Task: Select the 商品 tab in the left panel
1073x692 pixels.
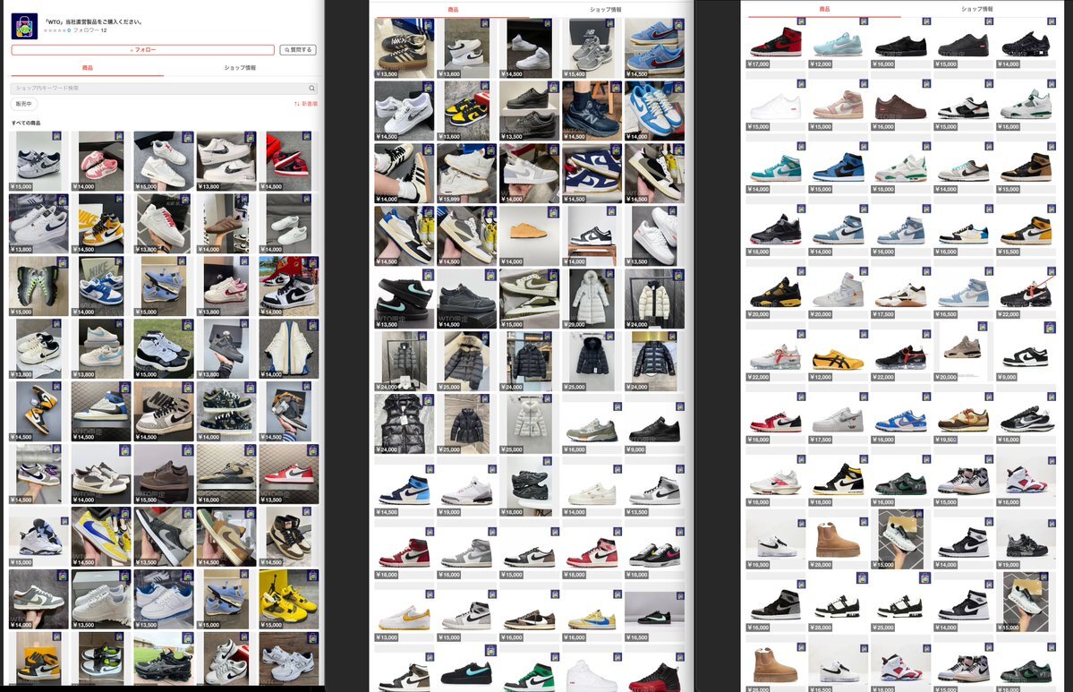Action: click(88, 68)
